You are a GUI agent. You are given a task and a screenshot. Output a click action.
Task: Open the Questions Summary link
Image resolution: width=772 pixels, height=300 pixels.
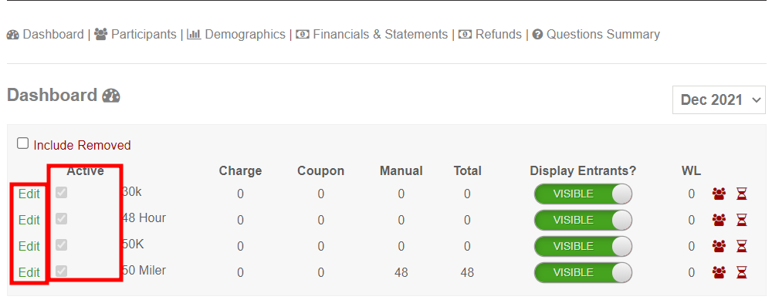click(x=596, y=35)
